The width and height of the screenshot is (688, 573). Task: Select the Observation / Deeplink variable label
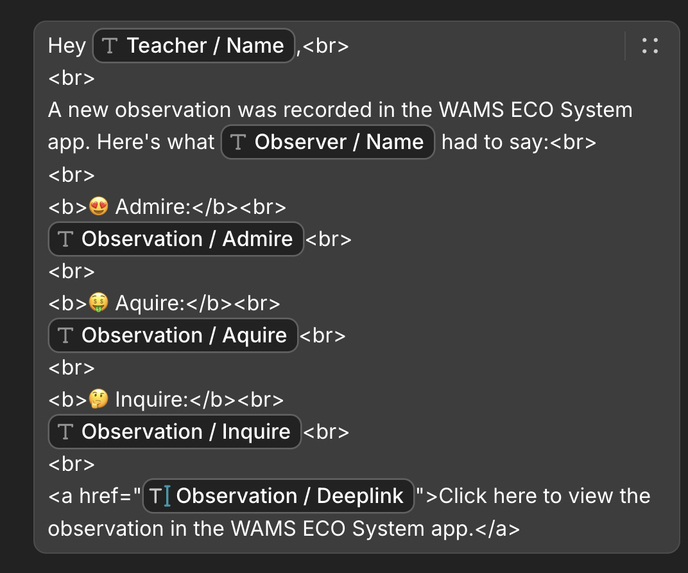289,496
